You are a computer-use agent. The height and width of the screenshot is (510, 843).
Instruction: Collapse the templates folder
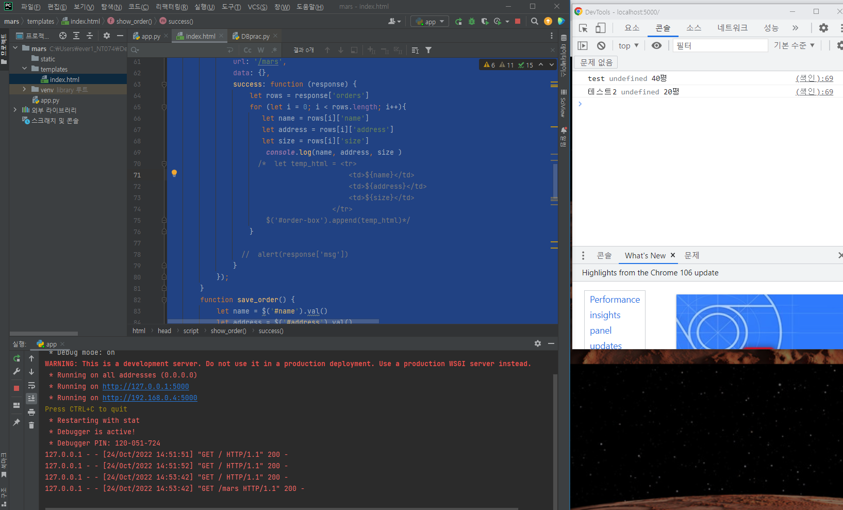pyautogui.click(x=24, y=69)
